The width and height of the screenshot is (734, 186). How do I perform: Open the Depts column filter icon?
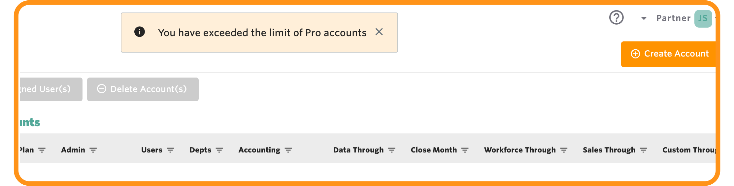coord(219,150)
